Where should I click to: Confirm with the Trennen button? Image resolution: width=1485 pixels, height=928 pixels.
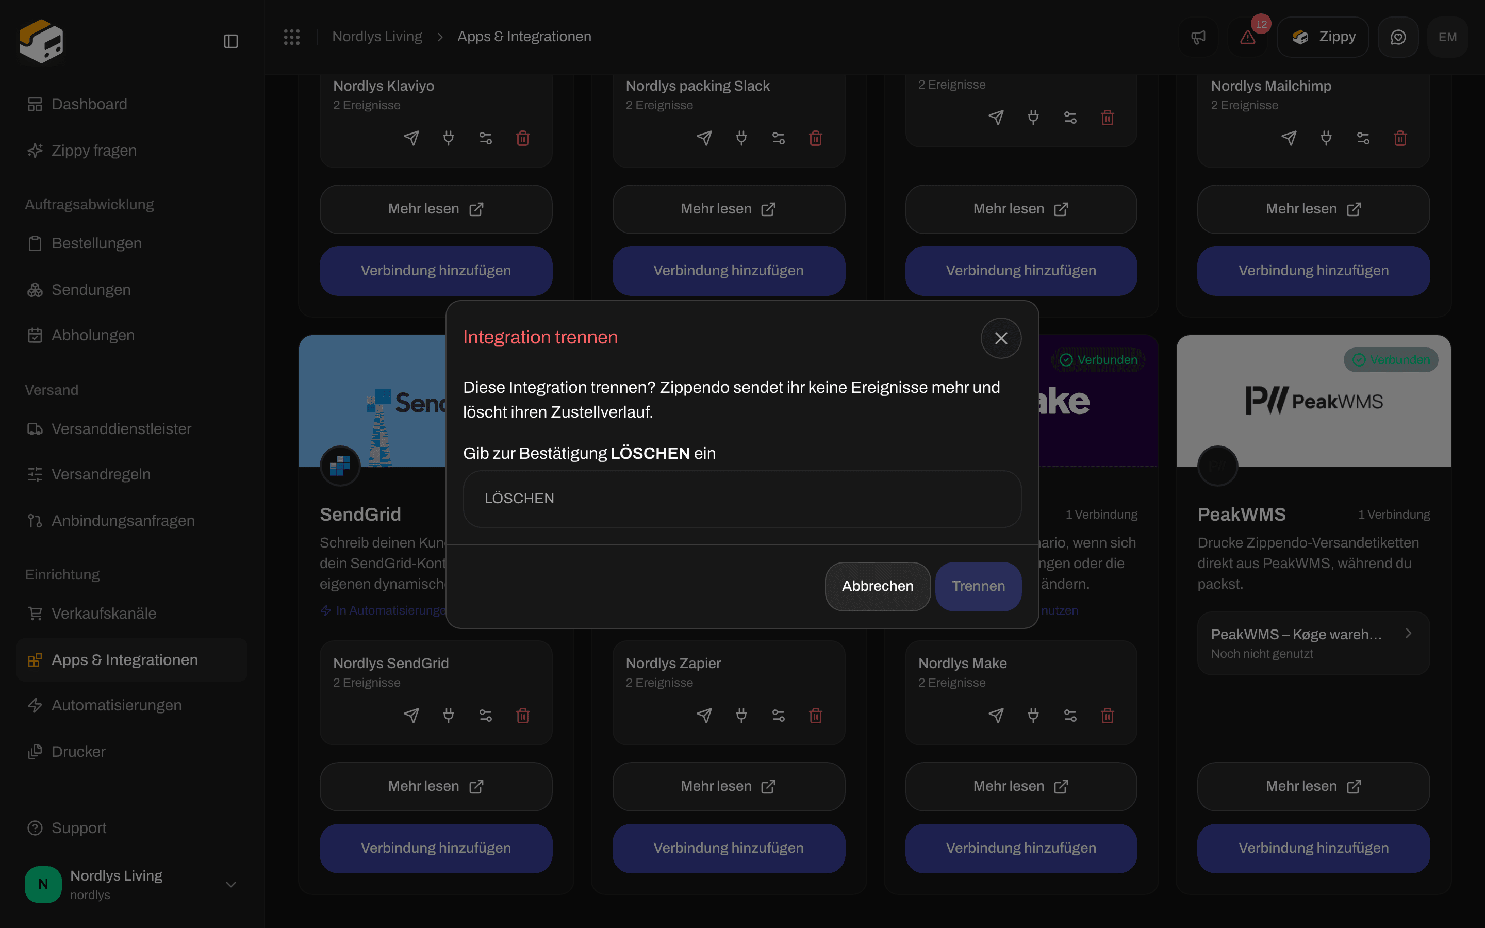[978, 586]
